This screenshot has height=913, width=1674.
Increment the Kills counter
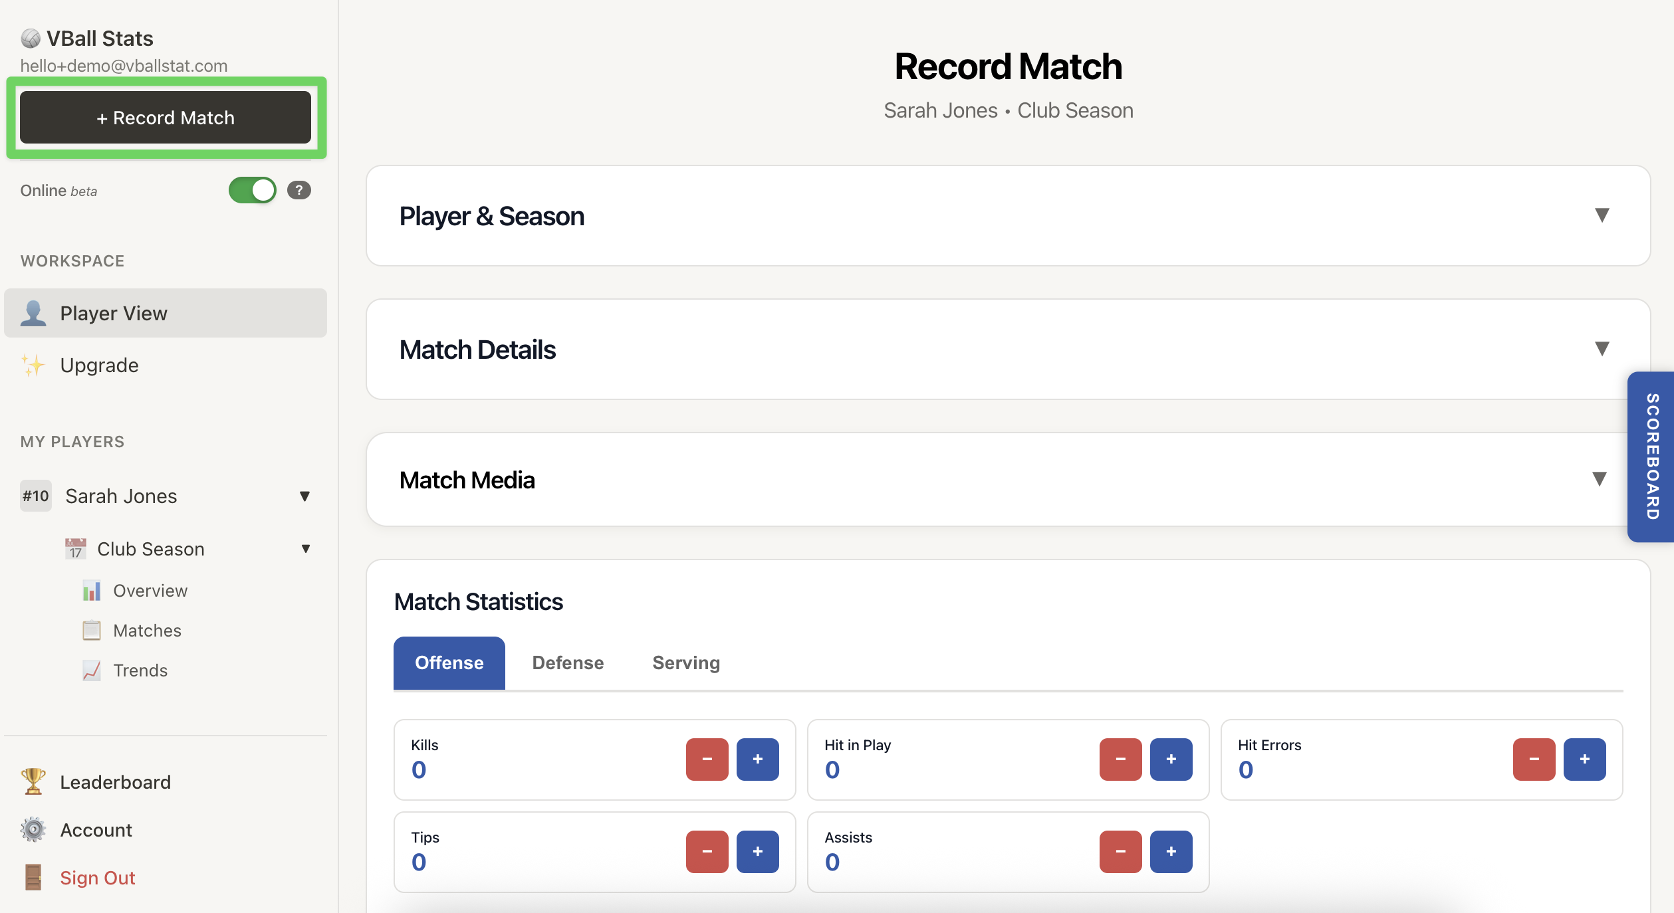(758, 760)
